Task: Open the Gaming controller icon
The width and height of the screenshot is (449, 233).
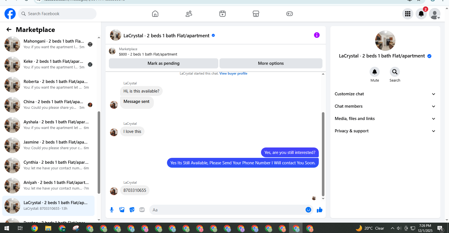Action: pyautogui.click(x=290, y=14)
